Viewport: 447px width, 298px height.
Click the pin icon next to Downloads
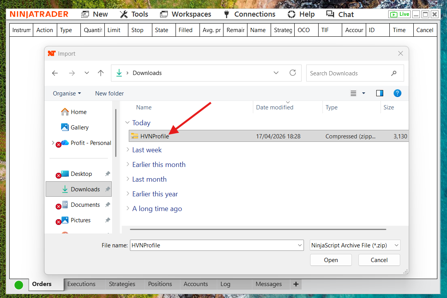pyautogui.click(x=107, y=189)
